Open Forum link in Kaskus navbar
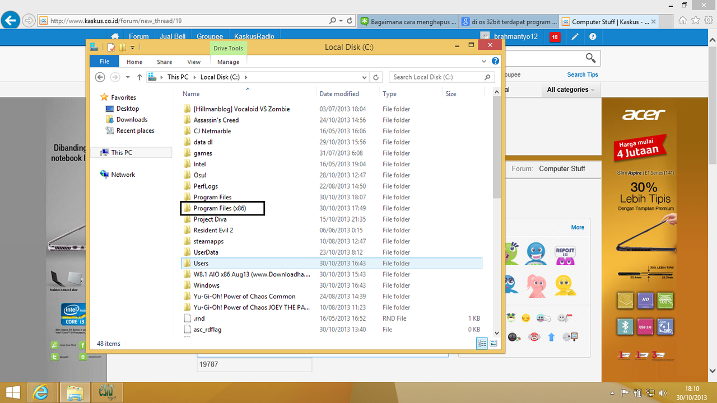 (x=139, y=36)
